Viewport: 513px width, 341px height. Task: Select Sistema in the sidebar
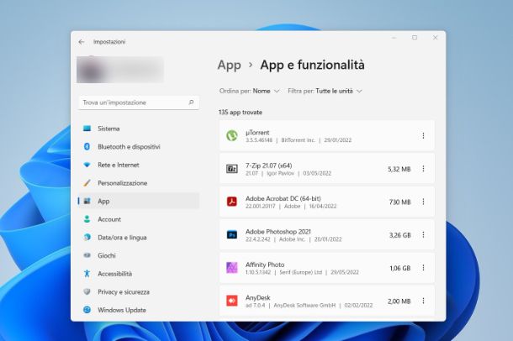[139, 129]
